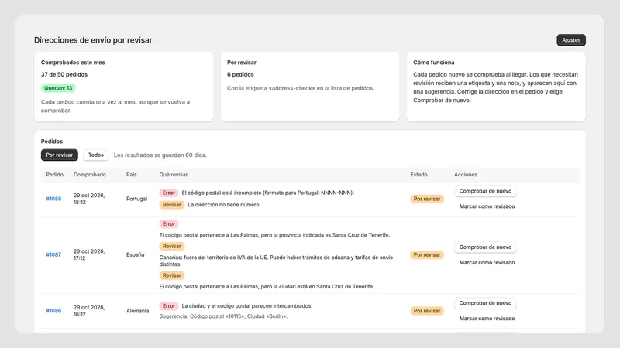Click the 29 oct 2026, 16:12 date cell

point(89,311)
